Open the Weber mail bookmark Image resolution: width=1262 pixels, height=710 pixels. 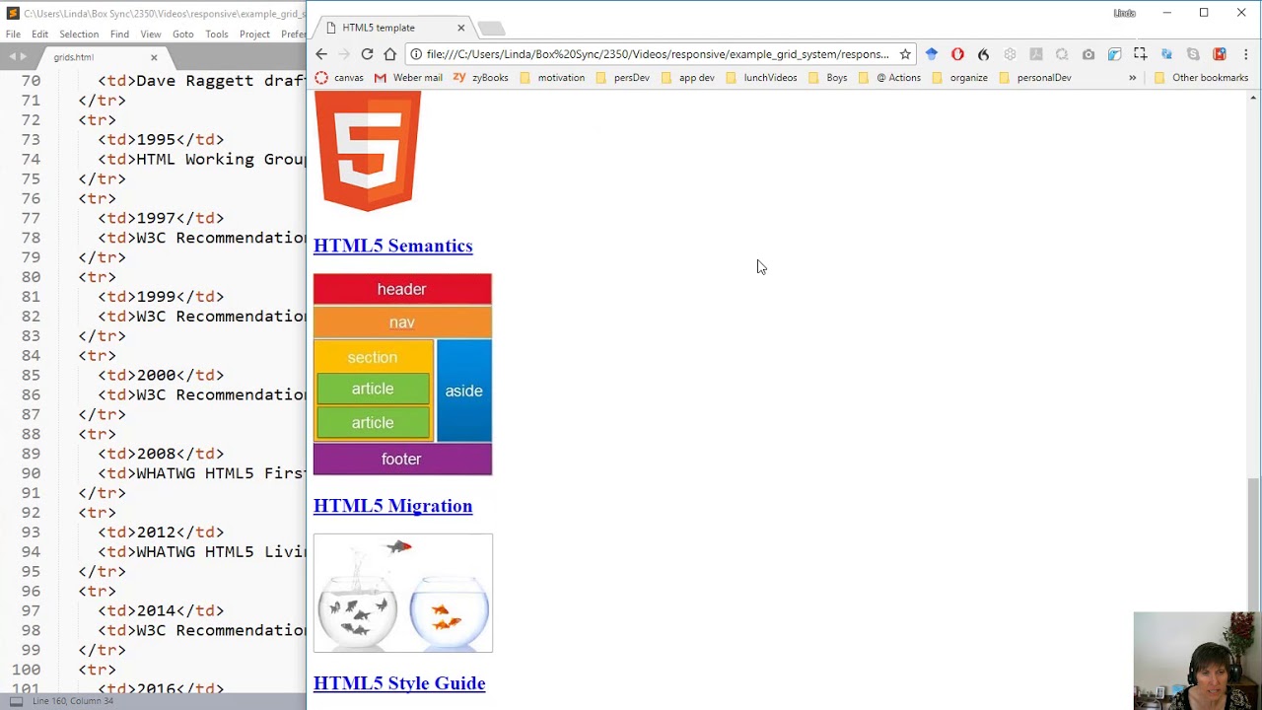[x=408, y=78]
